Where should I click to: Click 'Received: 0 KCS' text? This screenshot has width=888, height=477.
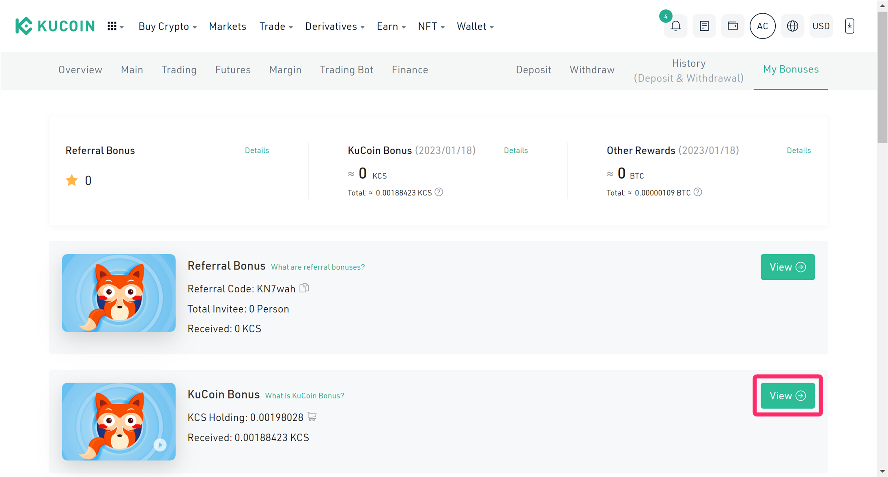coord(224,329)
